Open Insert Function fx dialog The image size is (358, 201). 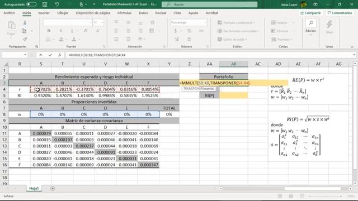(60, 55)
